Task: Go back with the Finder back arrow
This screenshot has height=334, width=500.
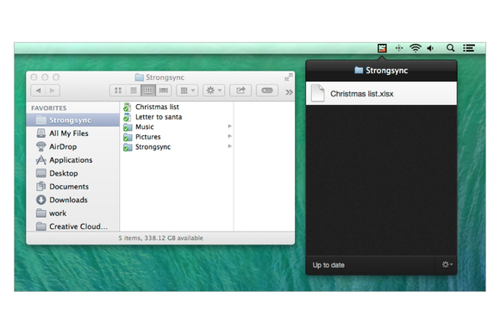Action: pos(38,90)
